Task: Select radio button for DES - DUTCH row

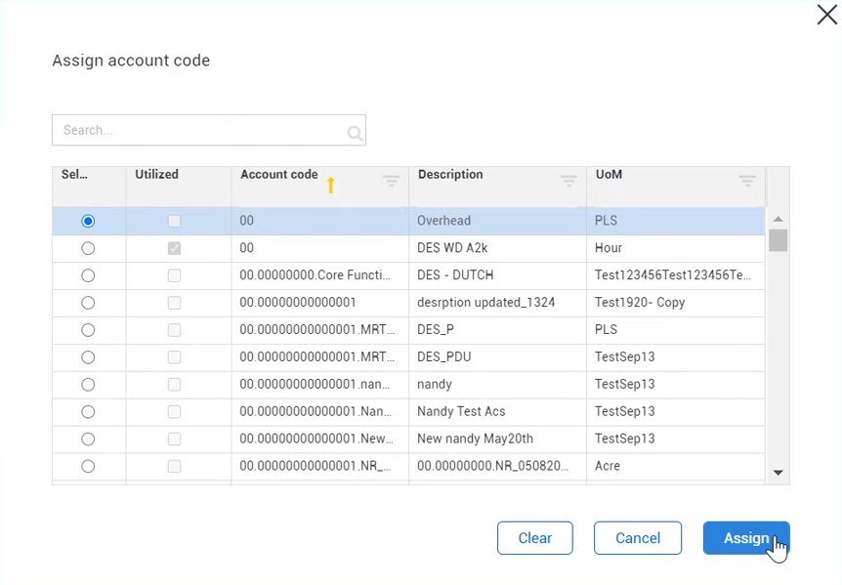Action: [88, 275]
